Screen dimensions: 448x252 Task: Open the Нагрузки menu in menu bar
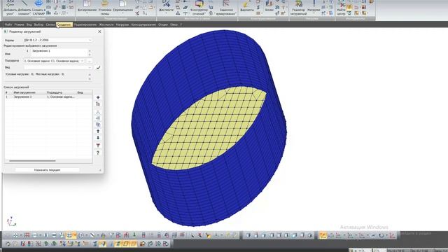122,24
